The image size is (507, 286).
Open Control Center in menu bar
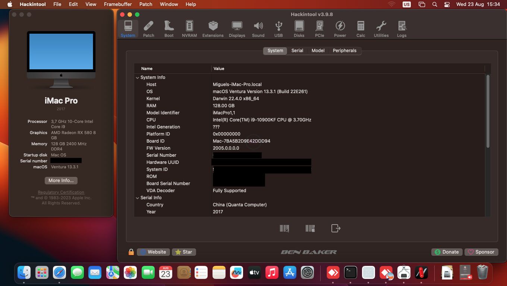(x=447, y=4)
